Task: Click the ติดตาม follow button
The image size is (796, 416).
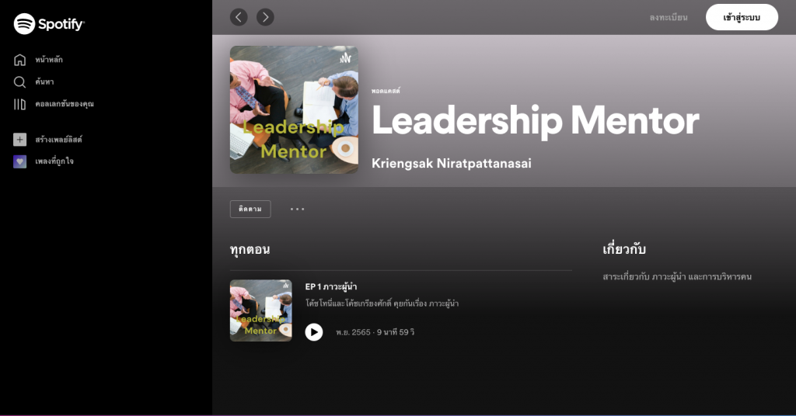Action: coord(250,209)
